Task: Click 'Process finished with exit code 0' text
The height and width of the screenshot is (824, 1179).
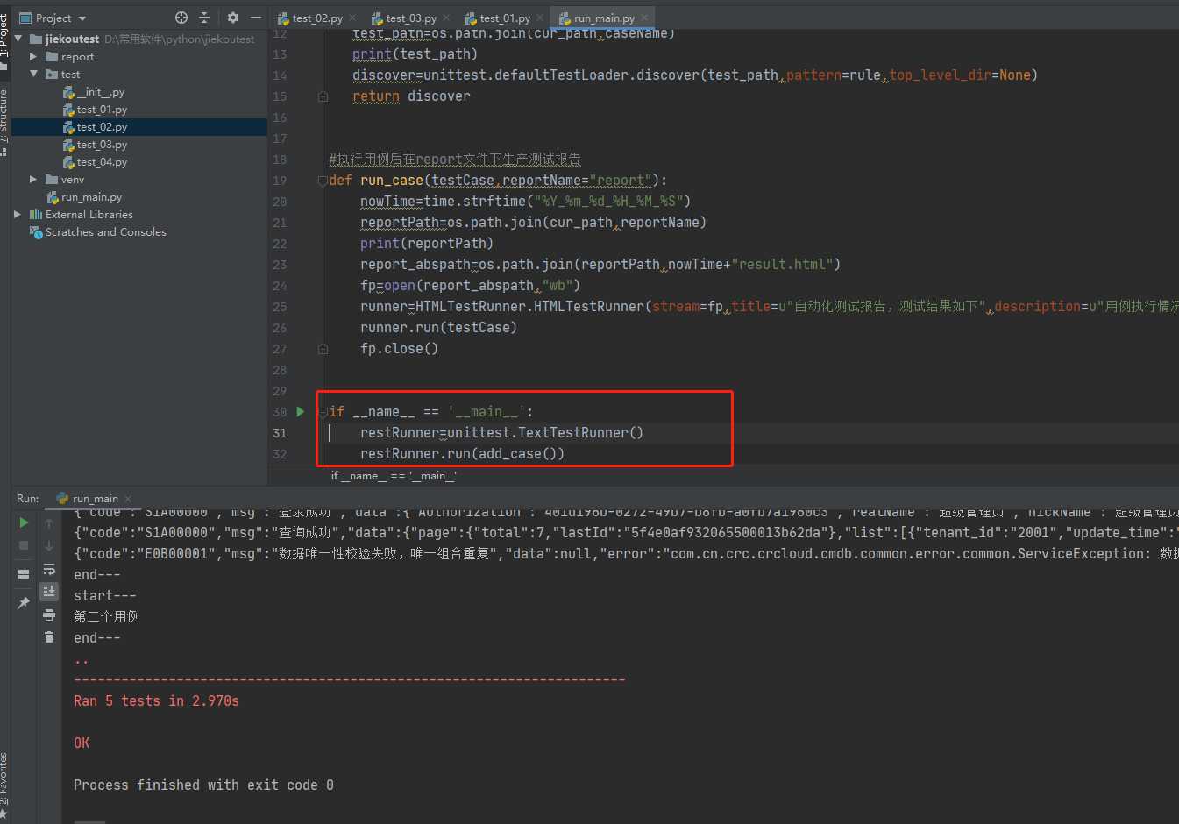Action: (203, 785)
